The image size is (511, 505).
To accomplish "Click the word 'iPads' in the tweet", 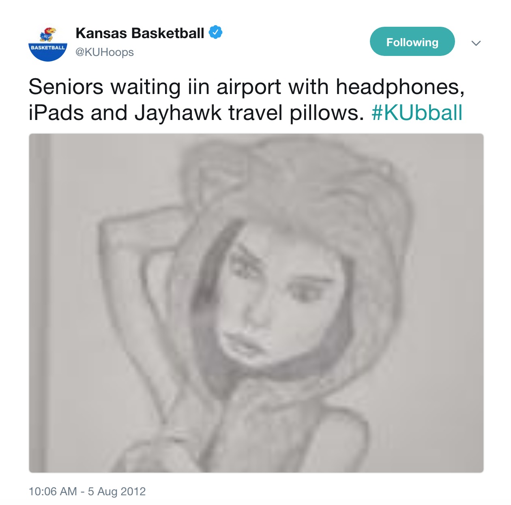I will pyautogui.click(x=56, y=113).
